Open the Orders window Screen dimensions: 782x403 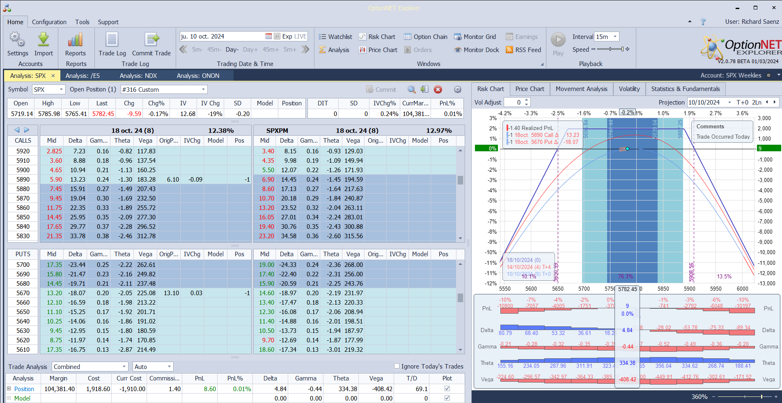418,50
